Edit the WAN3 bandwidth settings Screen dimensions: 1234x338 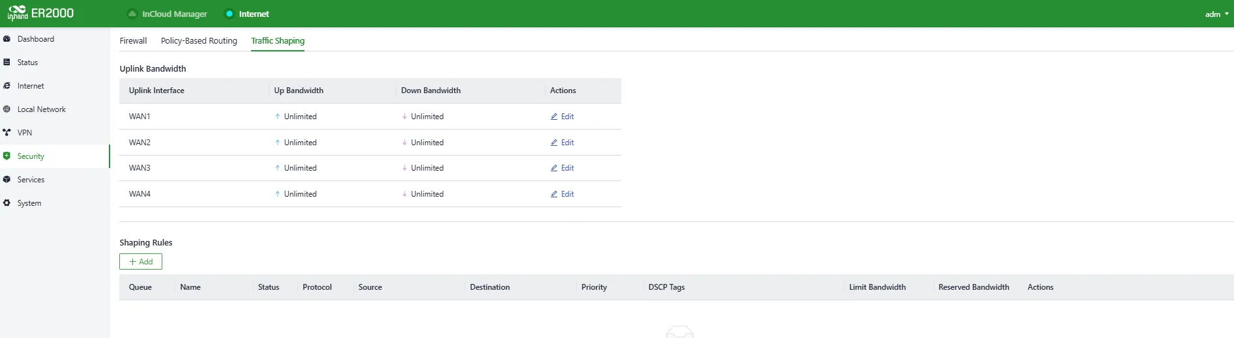tap(563, 168)
